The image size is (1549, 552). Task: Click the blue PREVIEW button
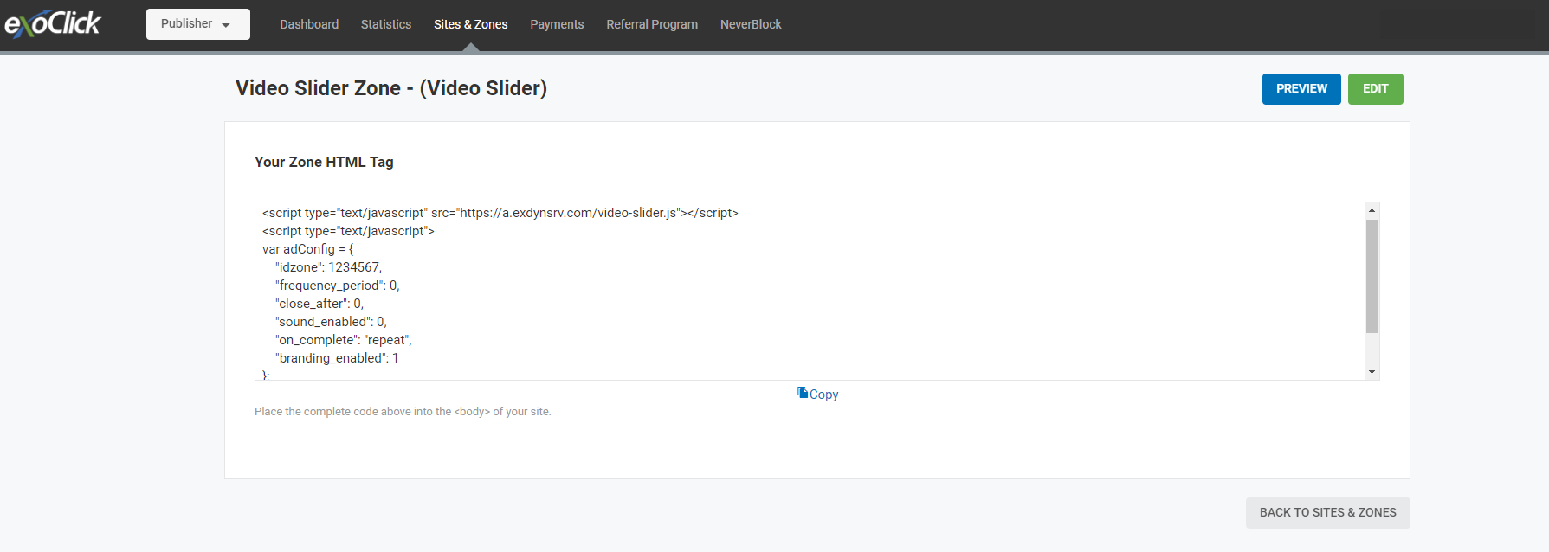coord(1301,89)
